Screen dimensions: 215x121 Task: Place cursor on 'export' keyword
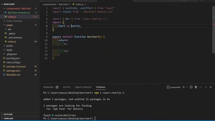57,37
